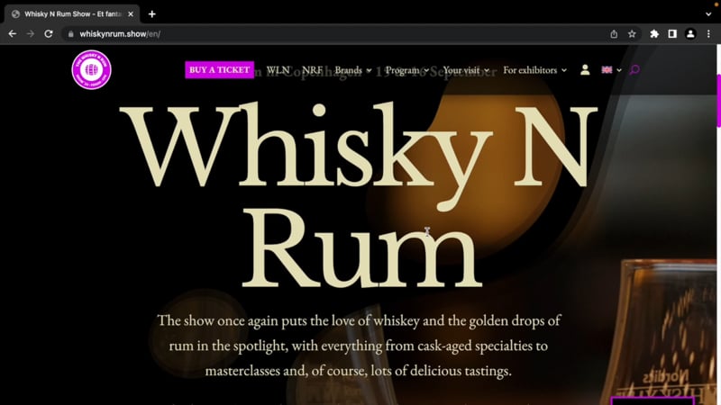Viewport: 721px width, 405px height.
Task: Click the page vertical scrollbar thumb
Action: click(x=718, y=101)
